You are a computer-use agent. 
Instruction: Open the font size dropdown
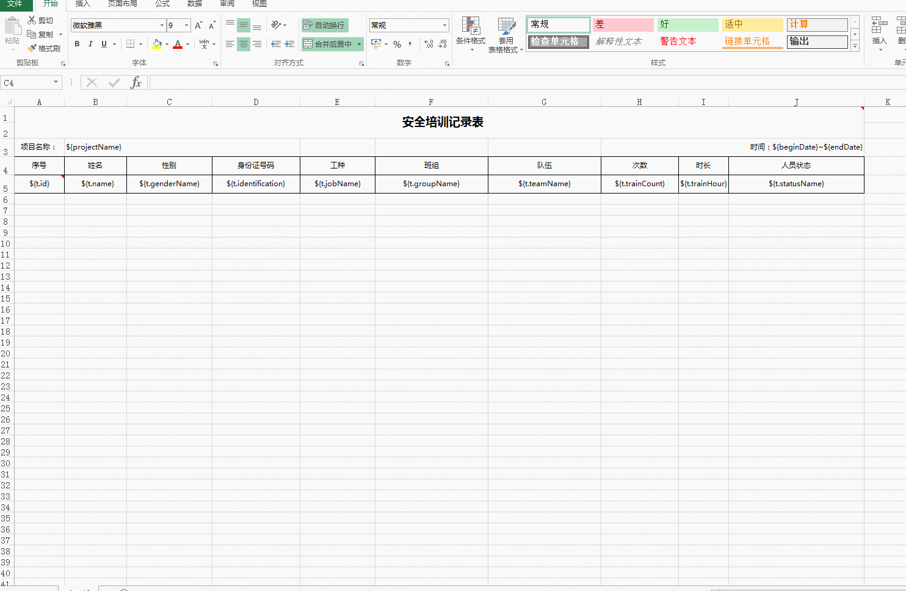pyautogui.click(x=186, y=25)
